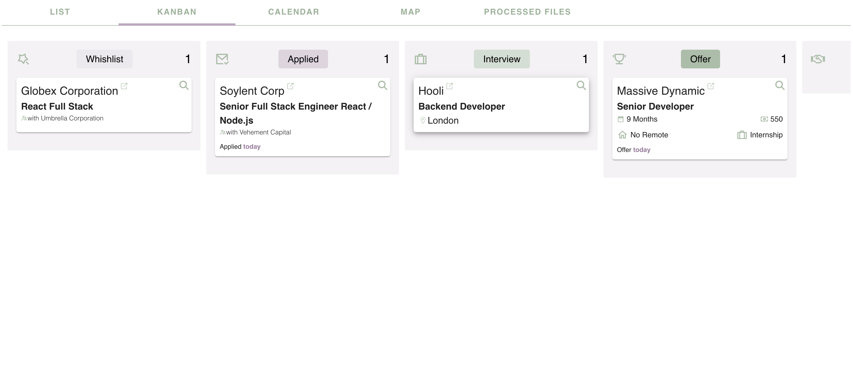The height and width of the screenshot is (384, 853).
Task: Go to Processed Files tab
Action: point(527,12)
